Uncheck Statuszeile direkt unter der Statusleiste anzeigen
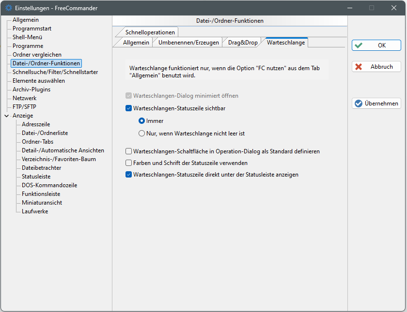 (129, 175)
